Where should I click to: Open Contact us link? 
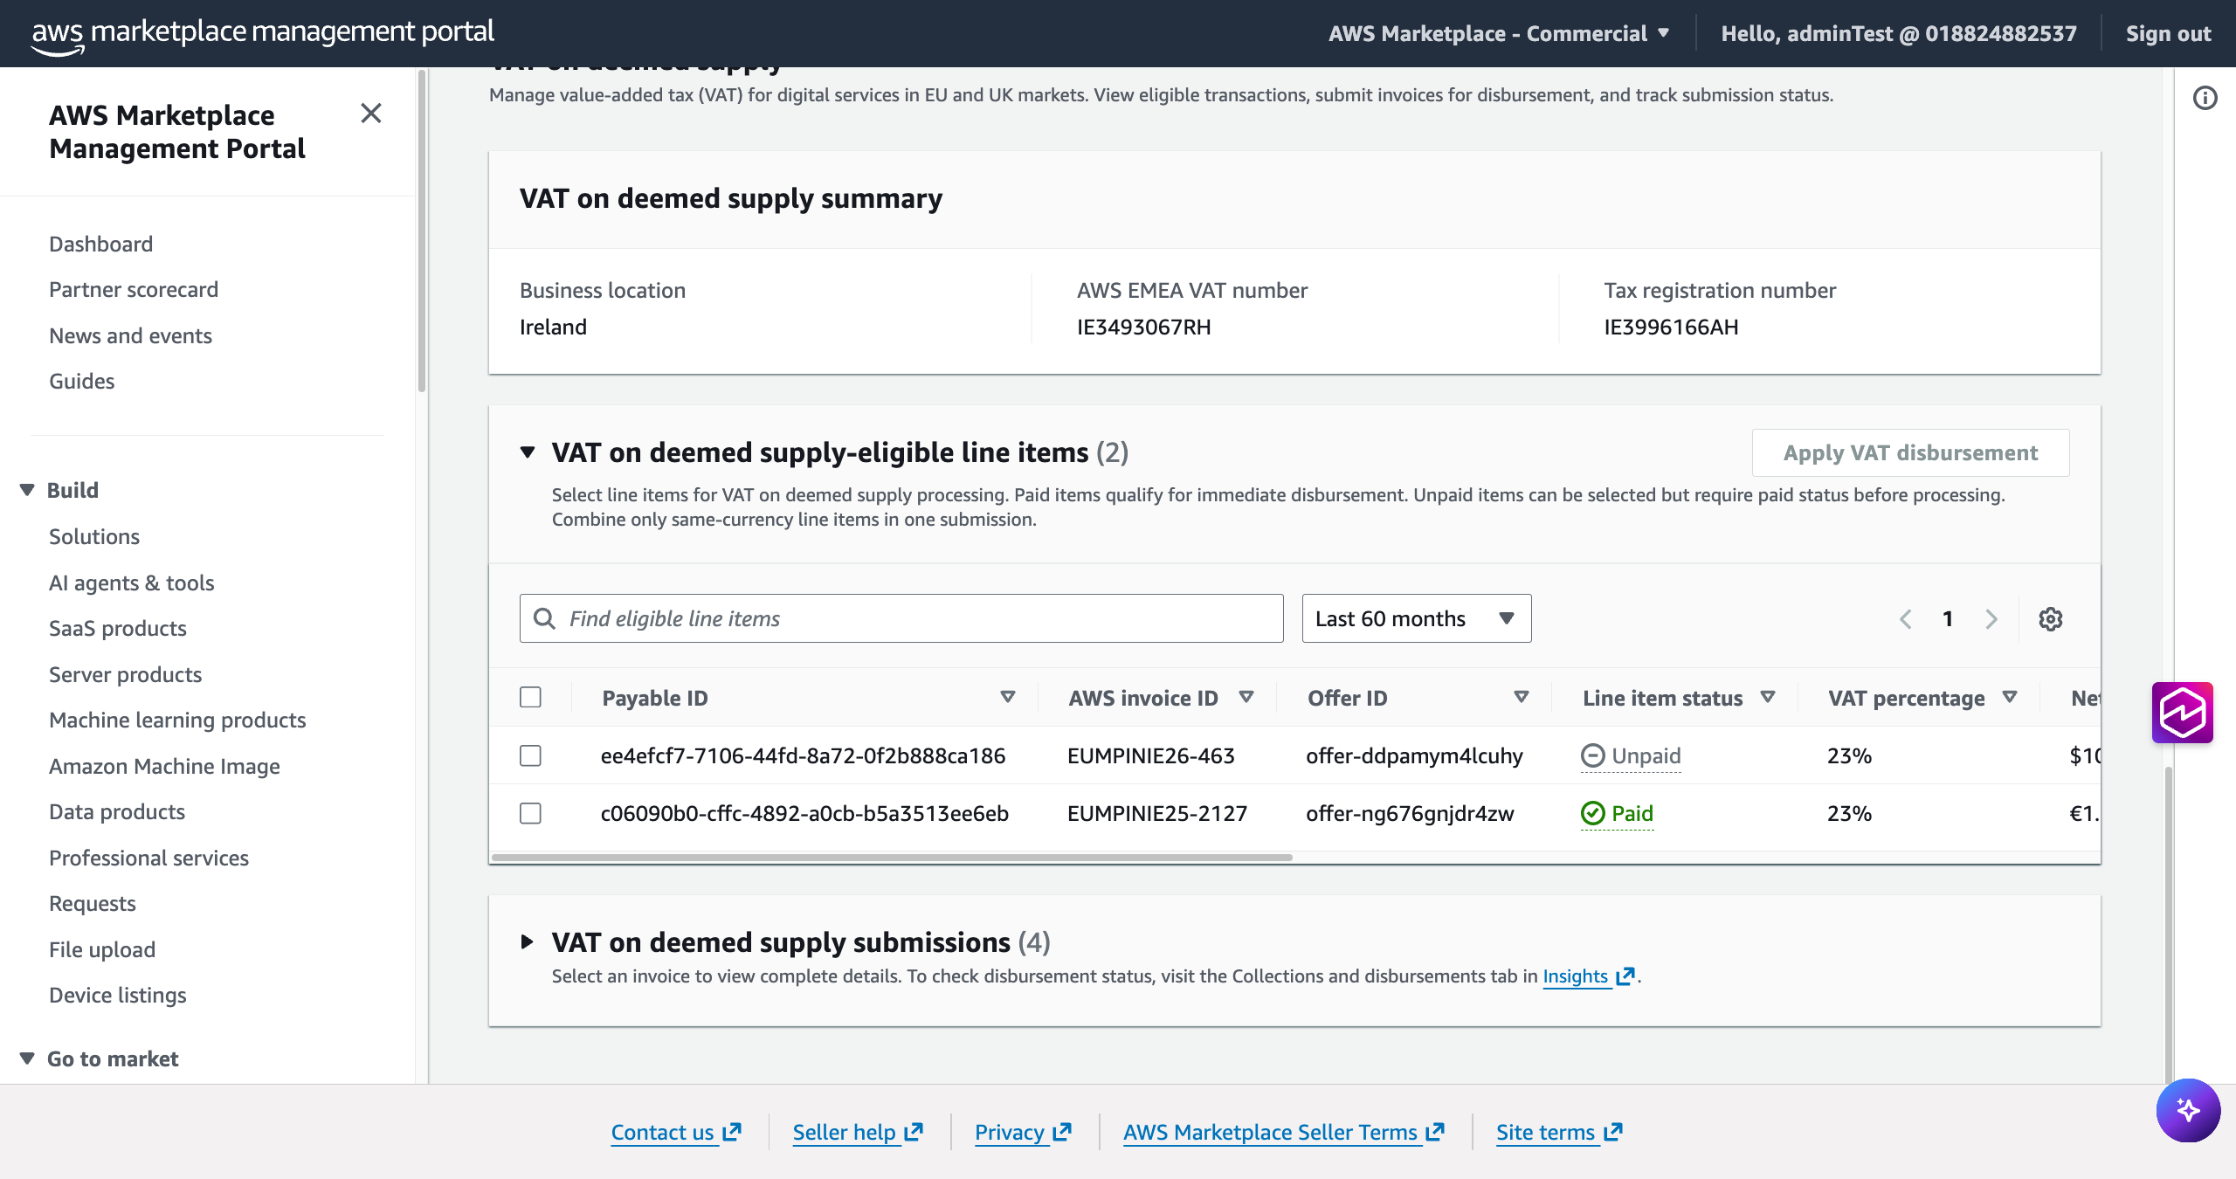coord(676,1132)
